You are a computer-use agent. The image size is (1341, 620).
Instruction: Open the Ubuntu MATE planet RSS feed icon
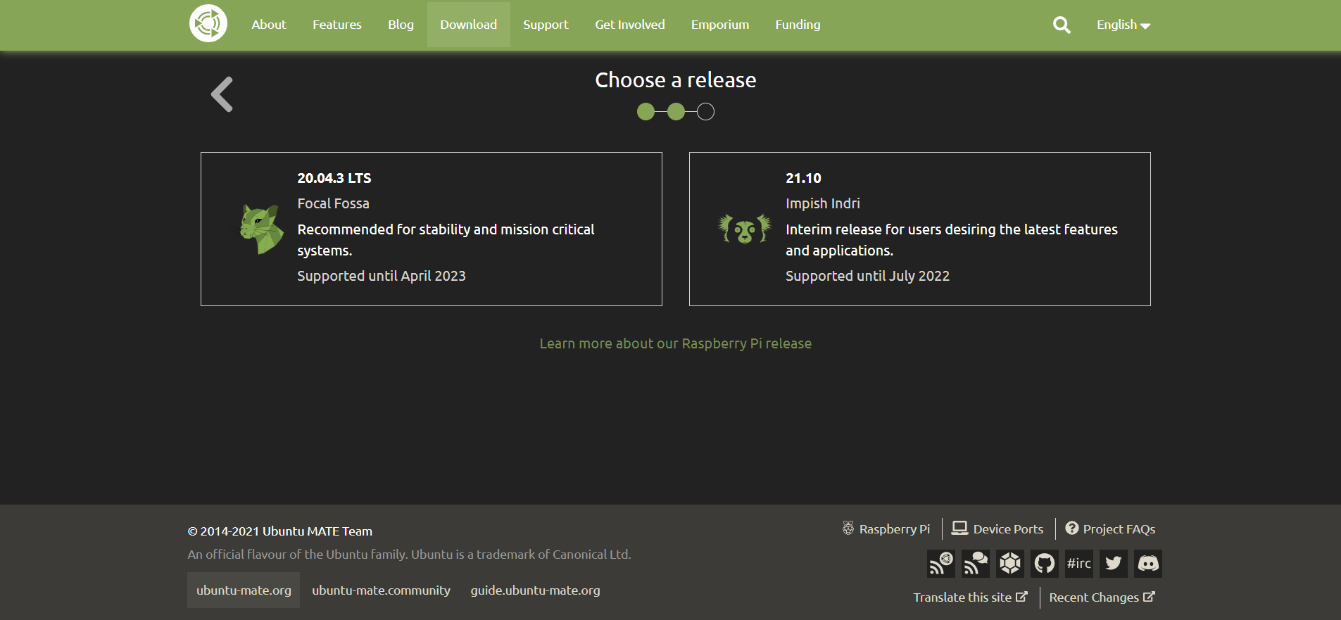pyautogui.click(x=941, y=564)
